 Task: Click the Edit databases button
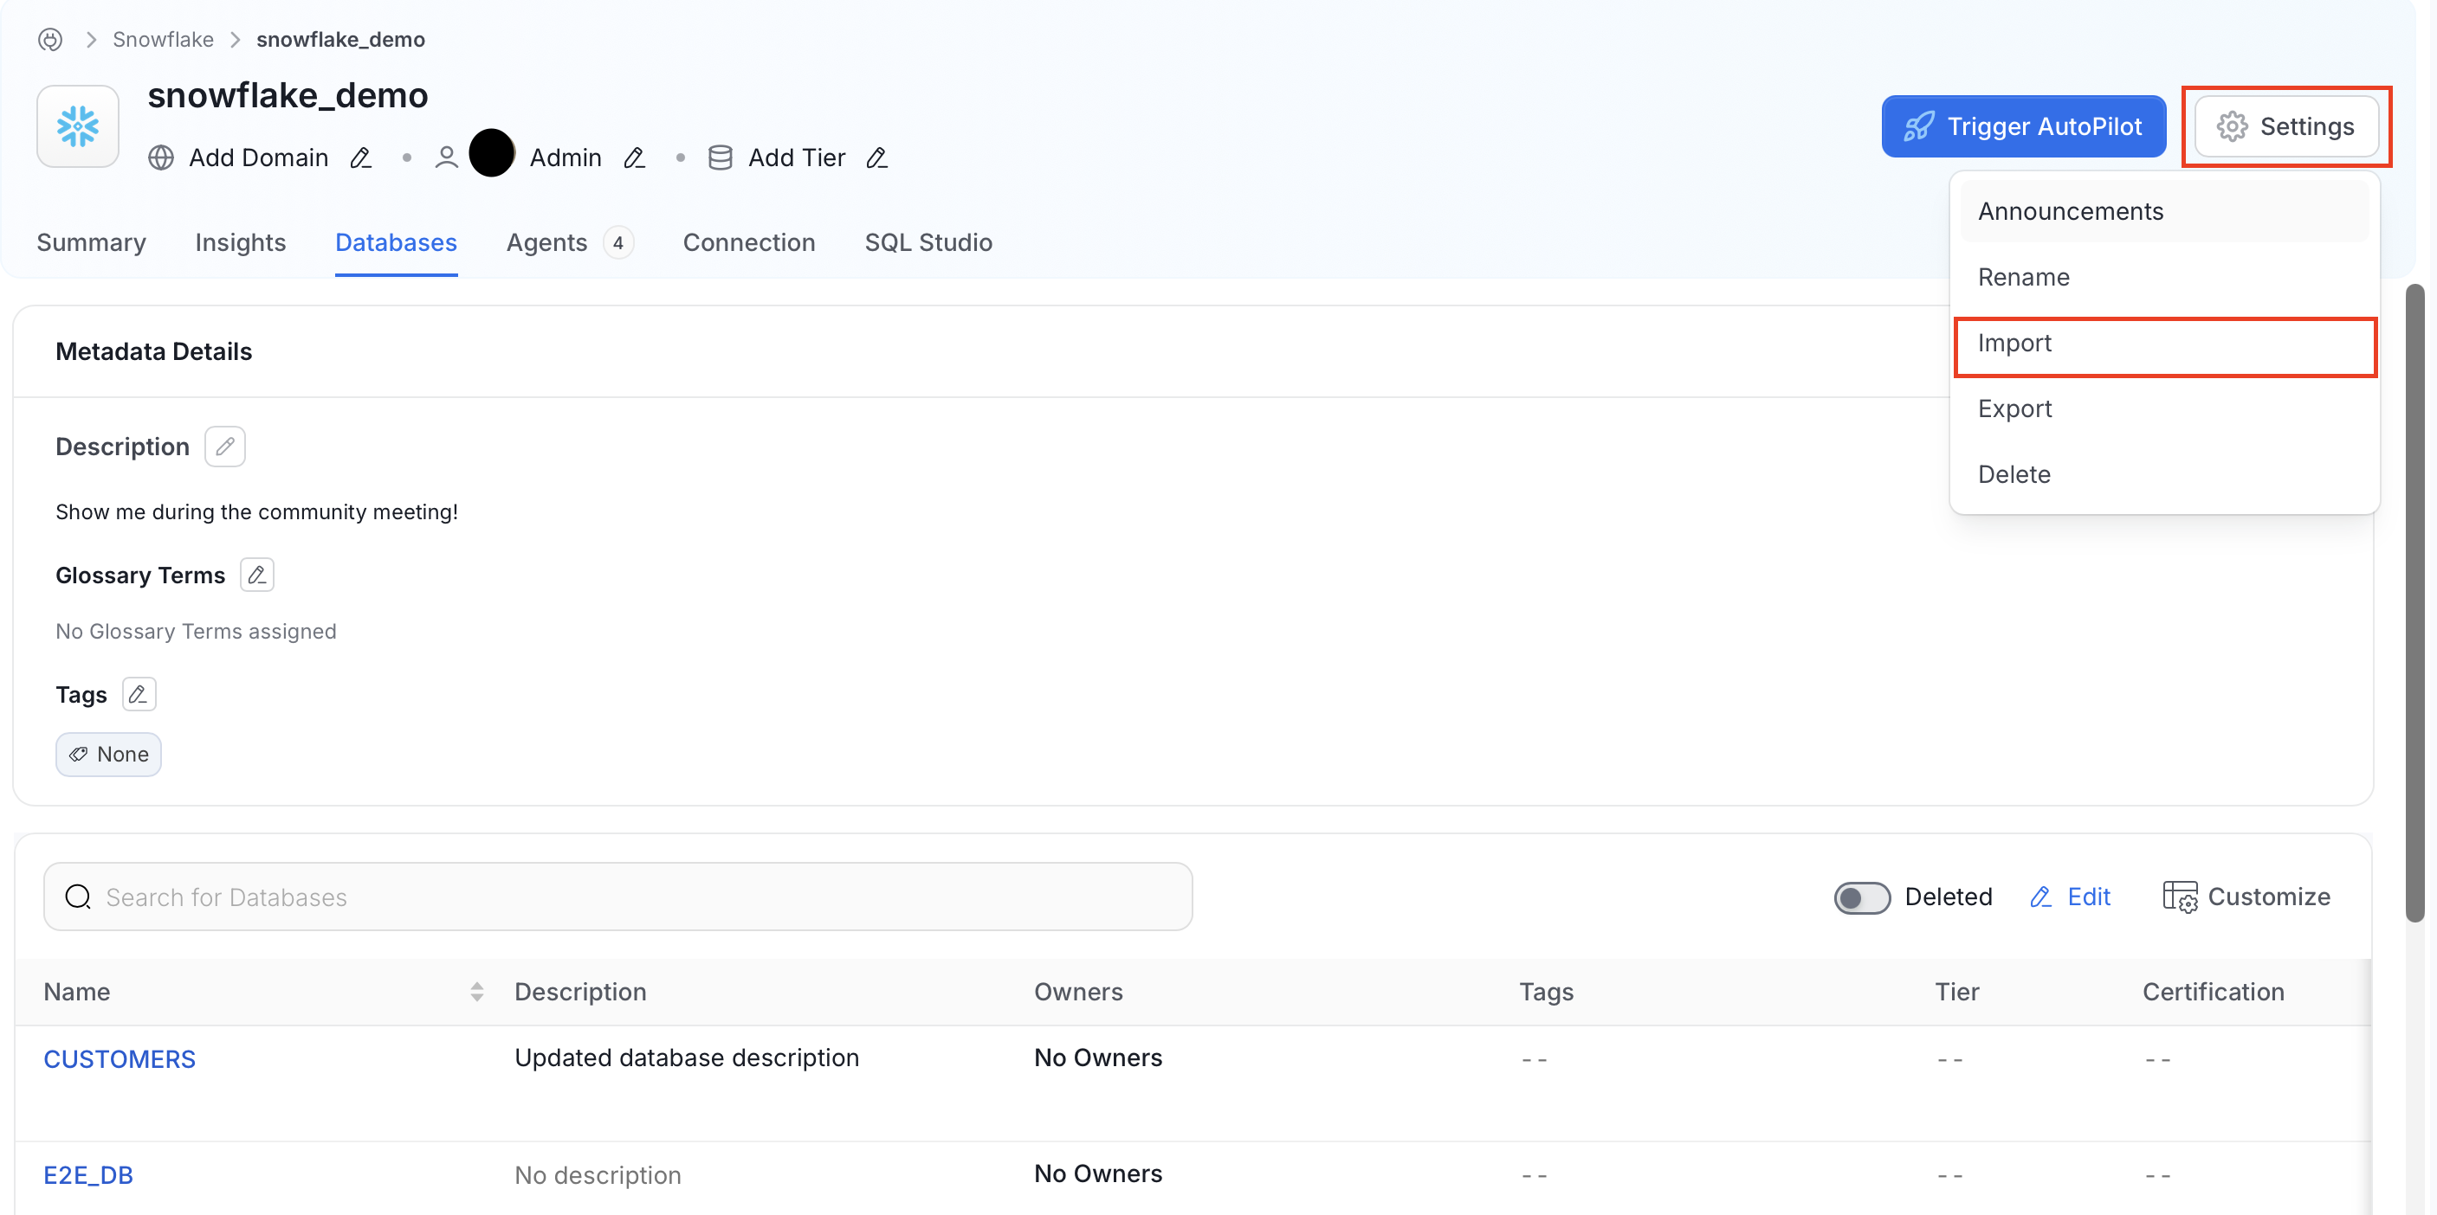point(2071,897)
